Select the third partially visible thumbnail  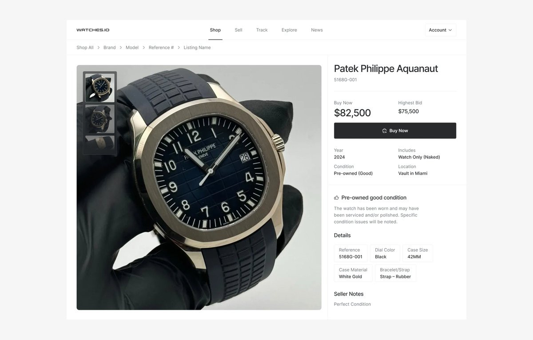[x=100, y=144]
